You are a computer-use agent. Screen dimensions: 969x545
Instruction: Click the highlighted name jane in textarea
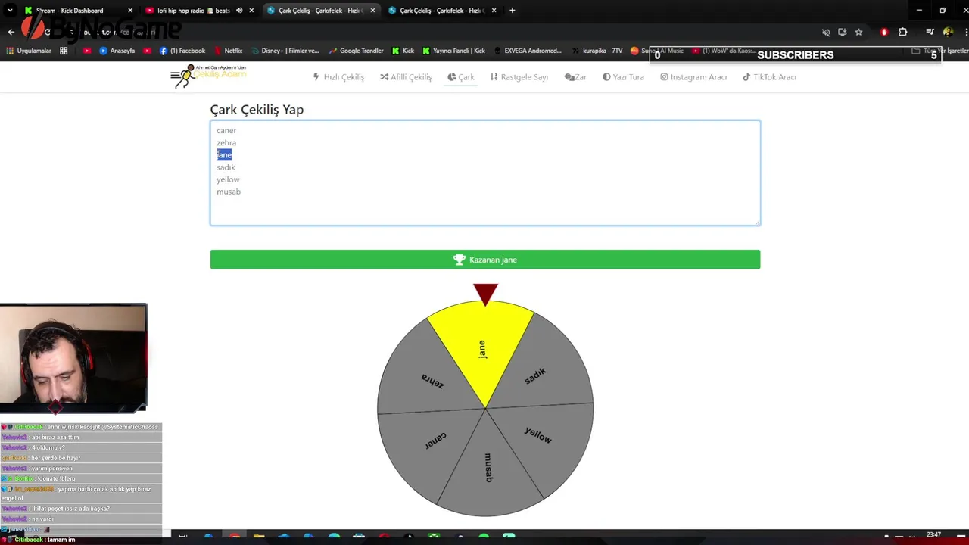pos(224,154)
